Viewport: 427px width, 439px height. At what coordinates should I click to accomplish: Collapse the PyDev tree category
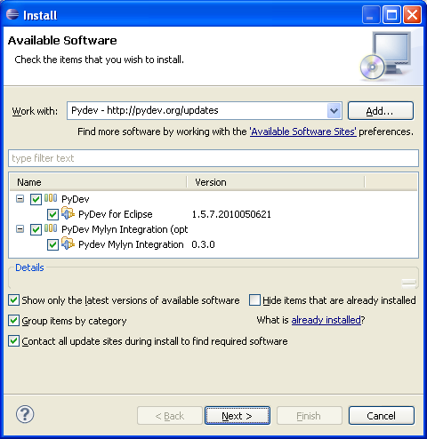tap(20, 199)
